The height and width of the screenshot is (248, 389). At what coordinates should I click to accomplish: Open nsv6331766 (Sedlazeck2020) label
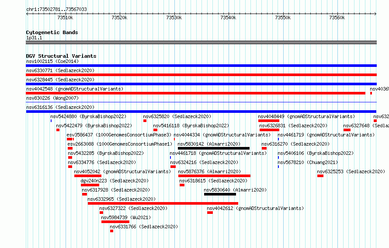[144, 227]
